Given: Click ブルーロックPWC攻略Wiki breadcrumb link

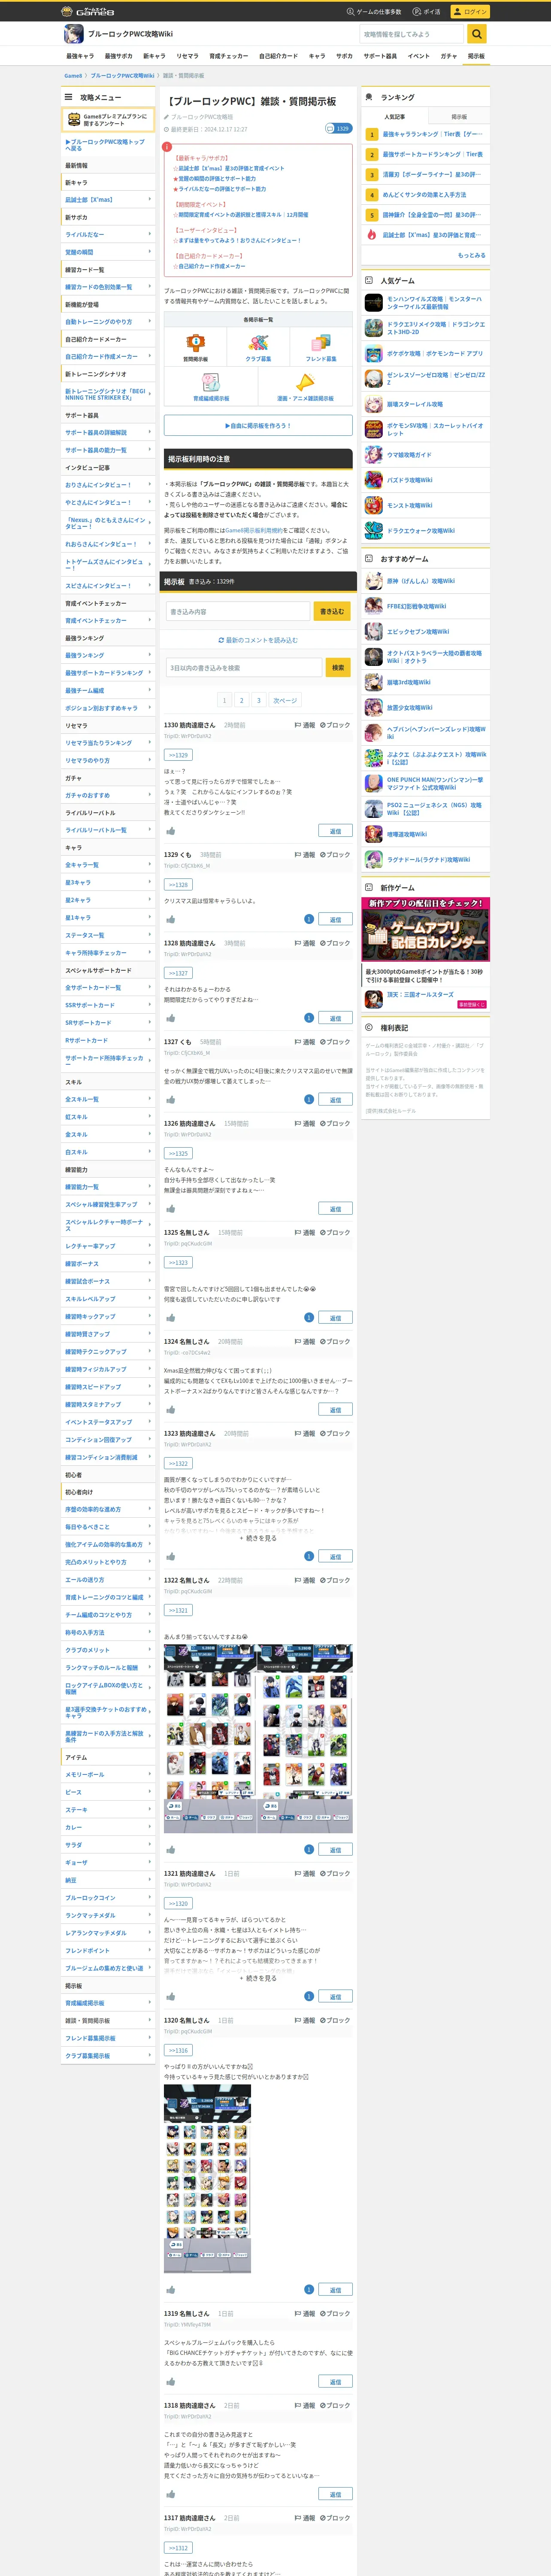Looking at the screenshot, I should [122, 75].
